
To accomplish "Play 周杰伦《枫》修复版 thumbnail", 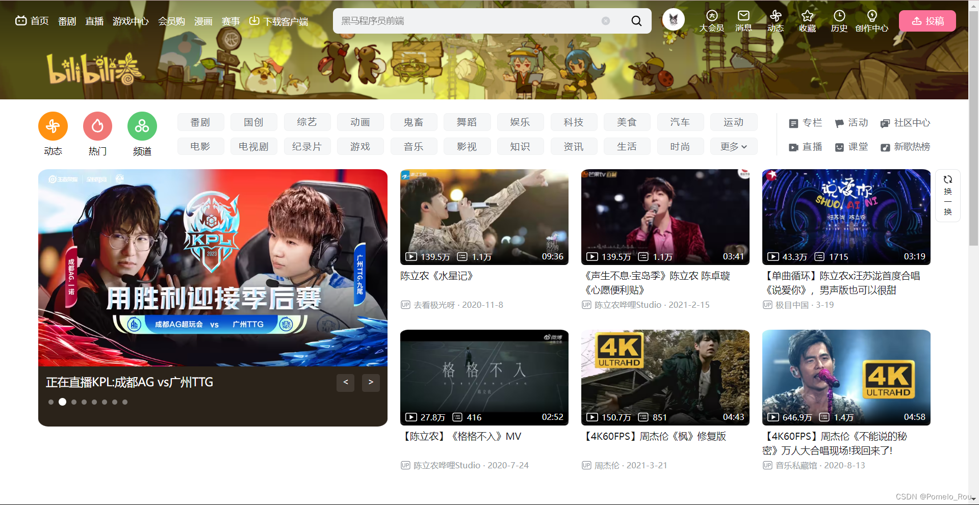I will coord(665,378).
